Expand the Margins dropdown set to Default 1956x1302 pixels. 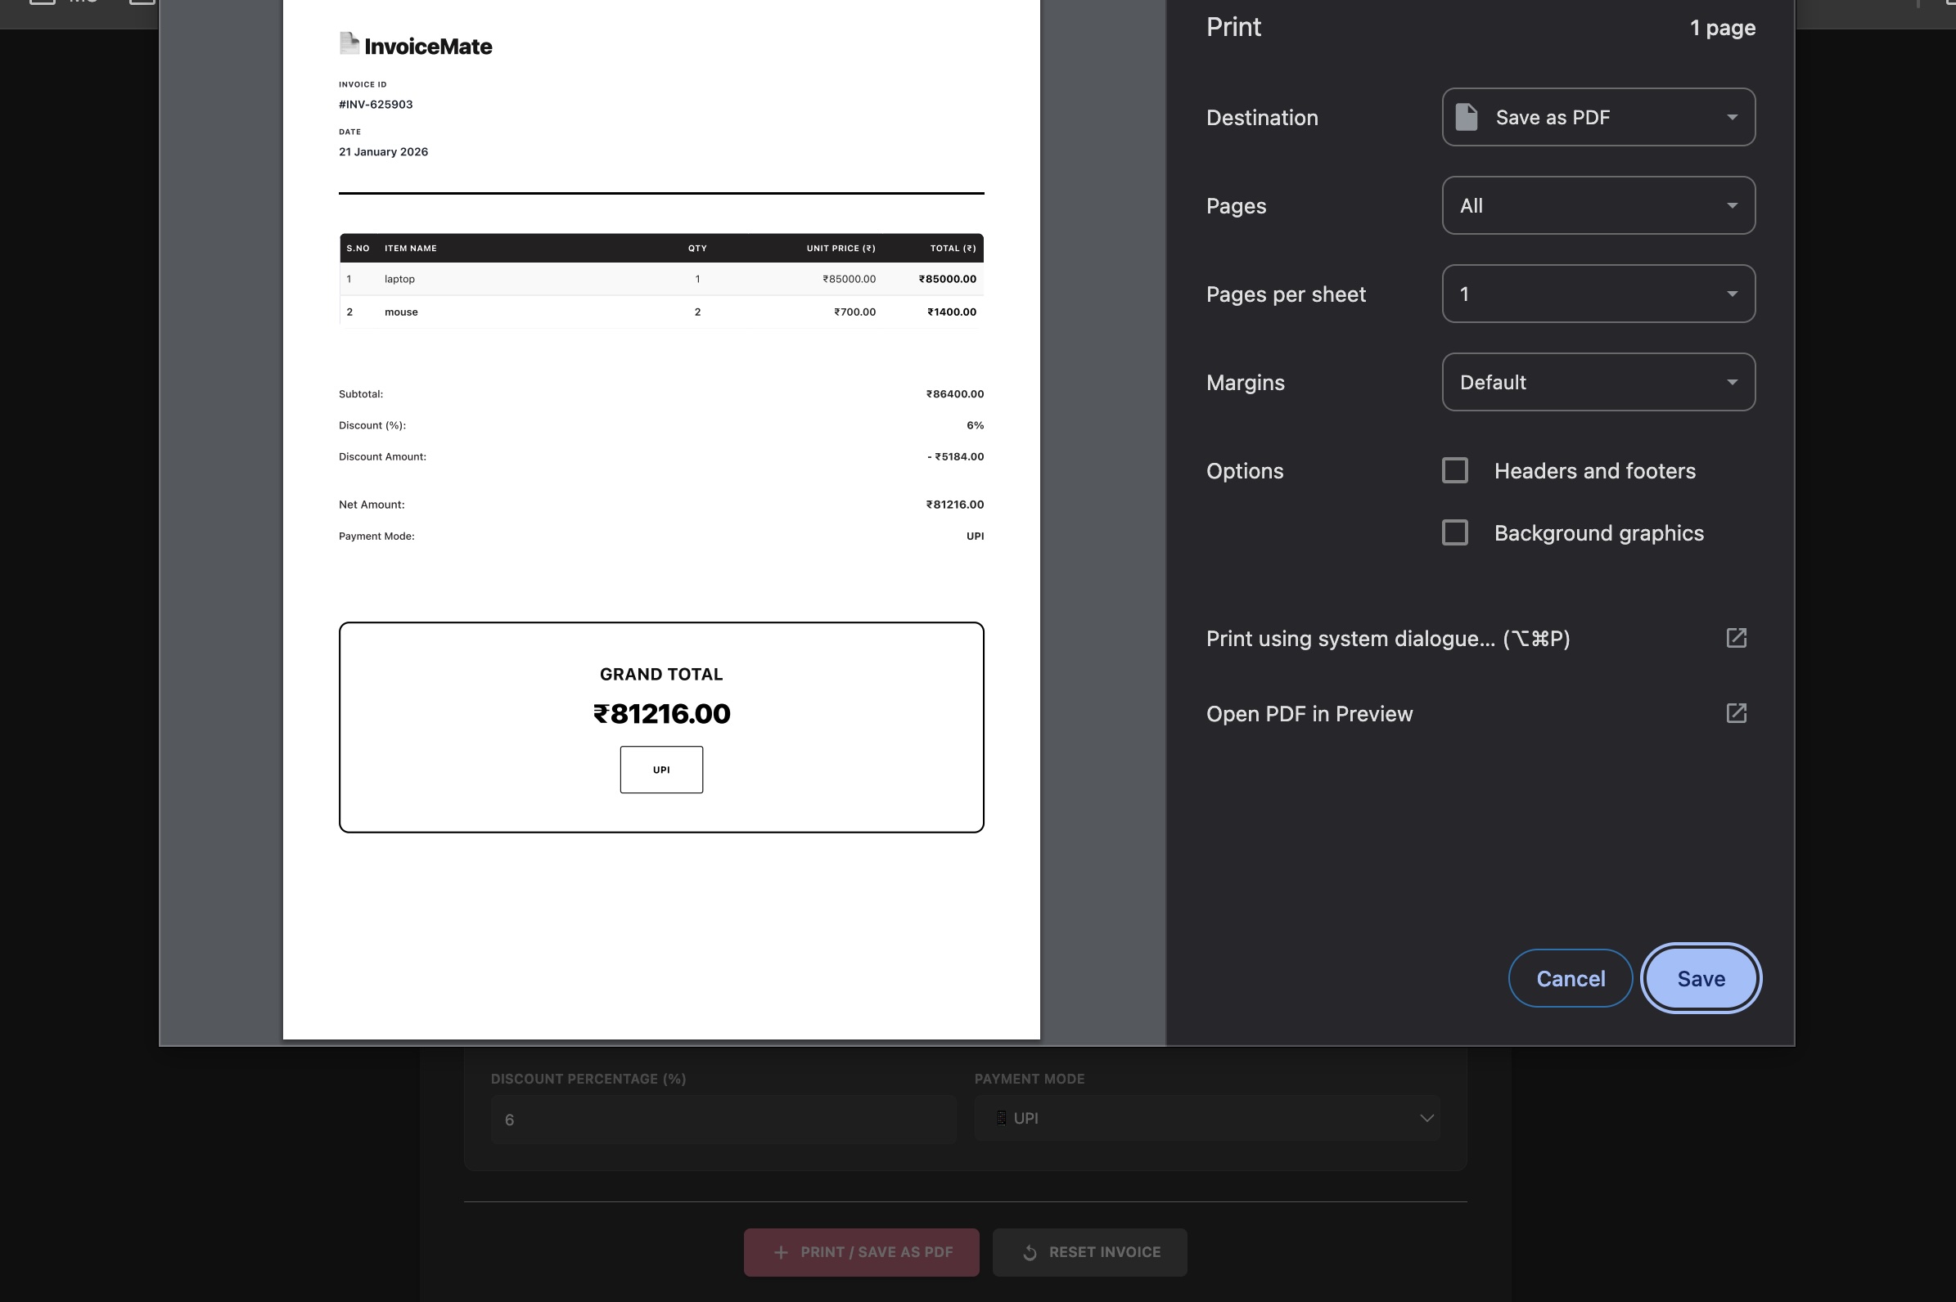coord(1598,382)
